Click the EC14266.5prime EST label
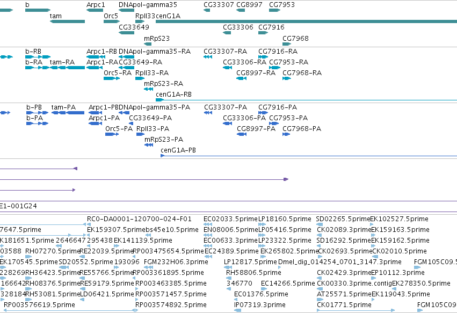457x313 pixels. 288,283
